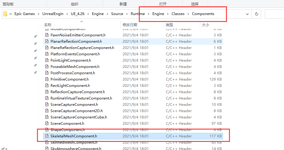Click the file icon beside PawnNoiseEmitterComponent.h

pos(47,35)
